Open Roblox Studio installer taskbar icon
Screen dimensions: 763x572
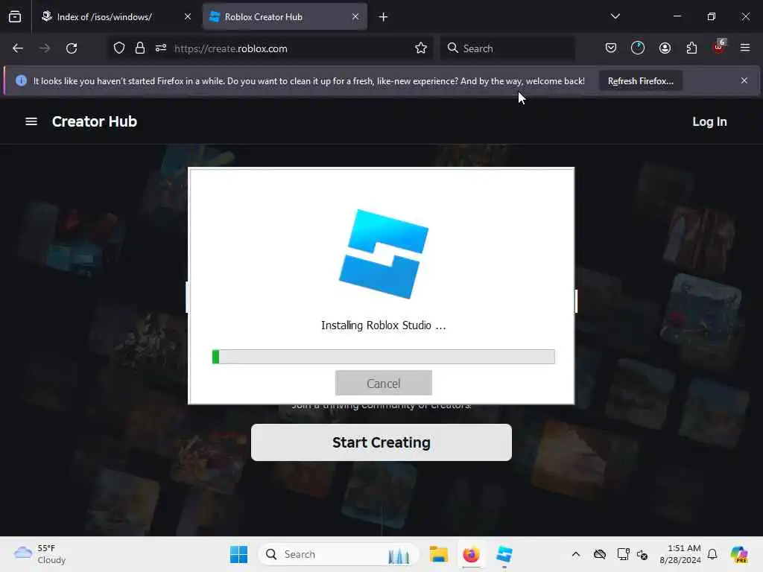click(504, 554)
